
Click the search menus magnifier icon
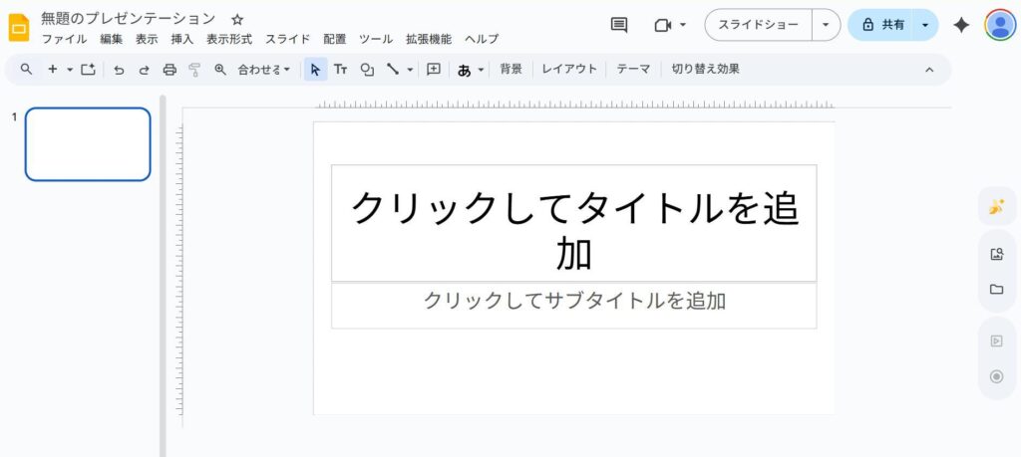tap(26, 69)
